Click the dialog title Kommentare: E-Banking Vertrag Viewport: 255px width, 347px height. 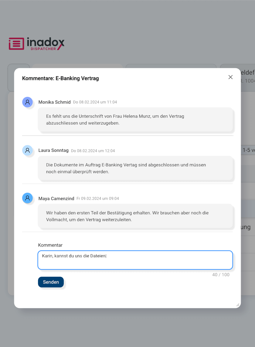60,78
